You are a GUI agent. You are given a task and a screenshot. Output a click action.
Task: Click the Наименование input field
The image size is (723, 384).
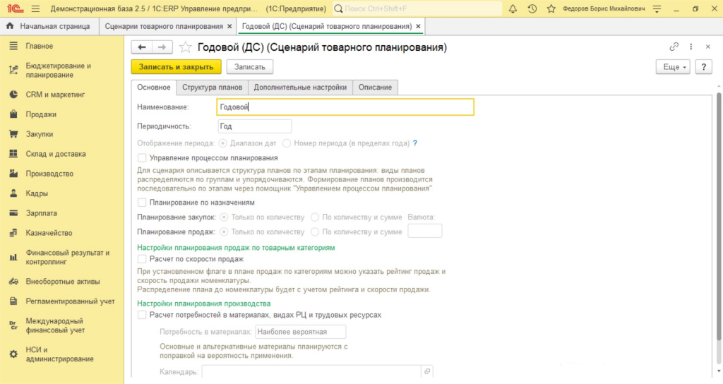point(345,107)
